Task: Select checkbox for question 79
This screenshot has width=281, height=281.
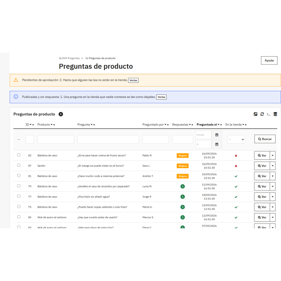Action: click(x=19, y=186)
